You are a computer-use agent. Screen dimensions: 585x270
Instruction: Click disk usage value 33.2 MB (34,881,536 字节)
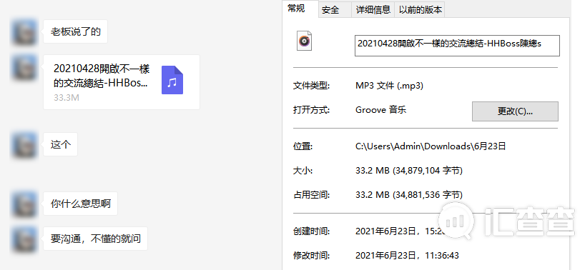(x=409, y=195)
